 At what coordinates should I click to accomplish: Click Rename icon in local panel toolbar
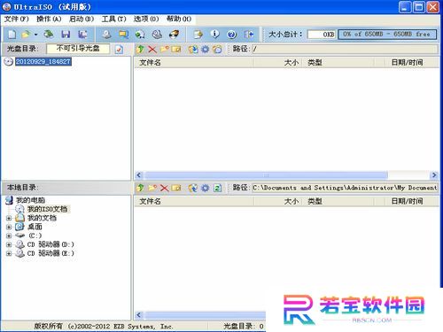pyautogui.click(x=176, y=188)
